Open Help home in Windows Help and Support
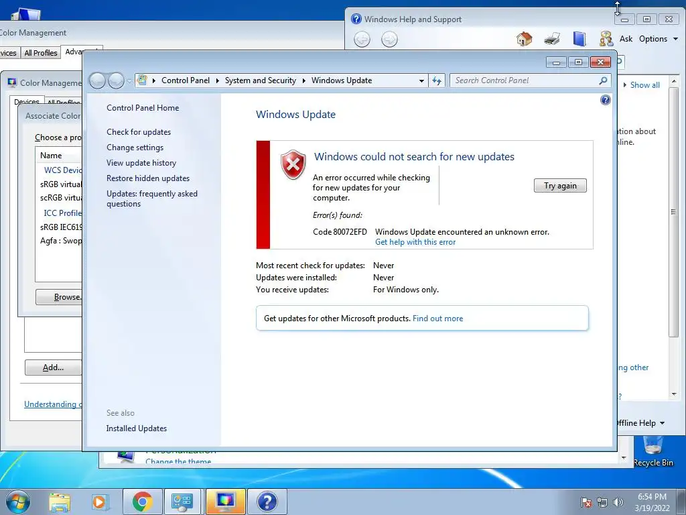The width and height of the screenshot is (686, 515). (x=524, y=39)
